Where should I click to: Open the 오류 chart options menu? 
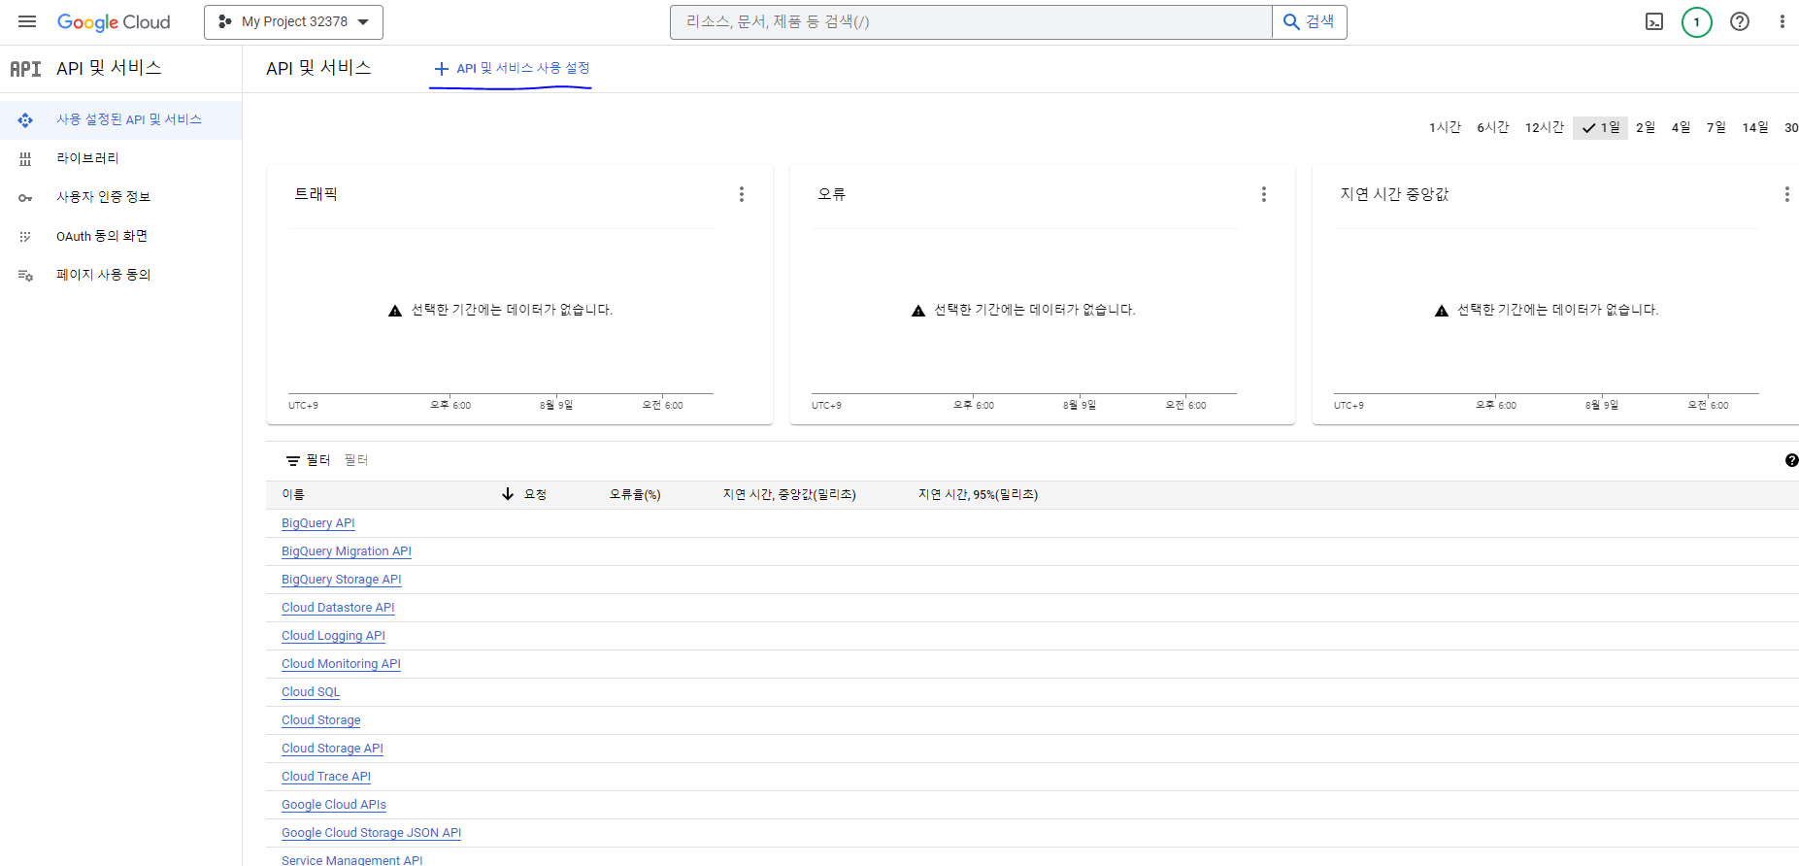click(1264, 194)
